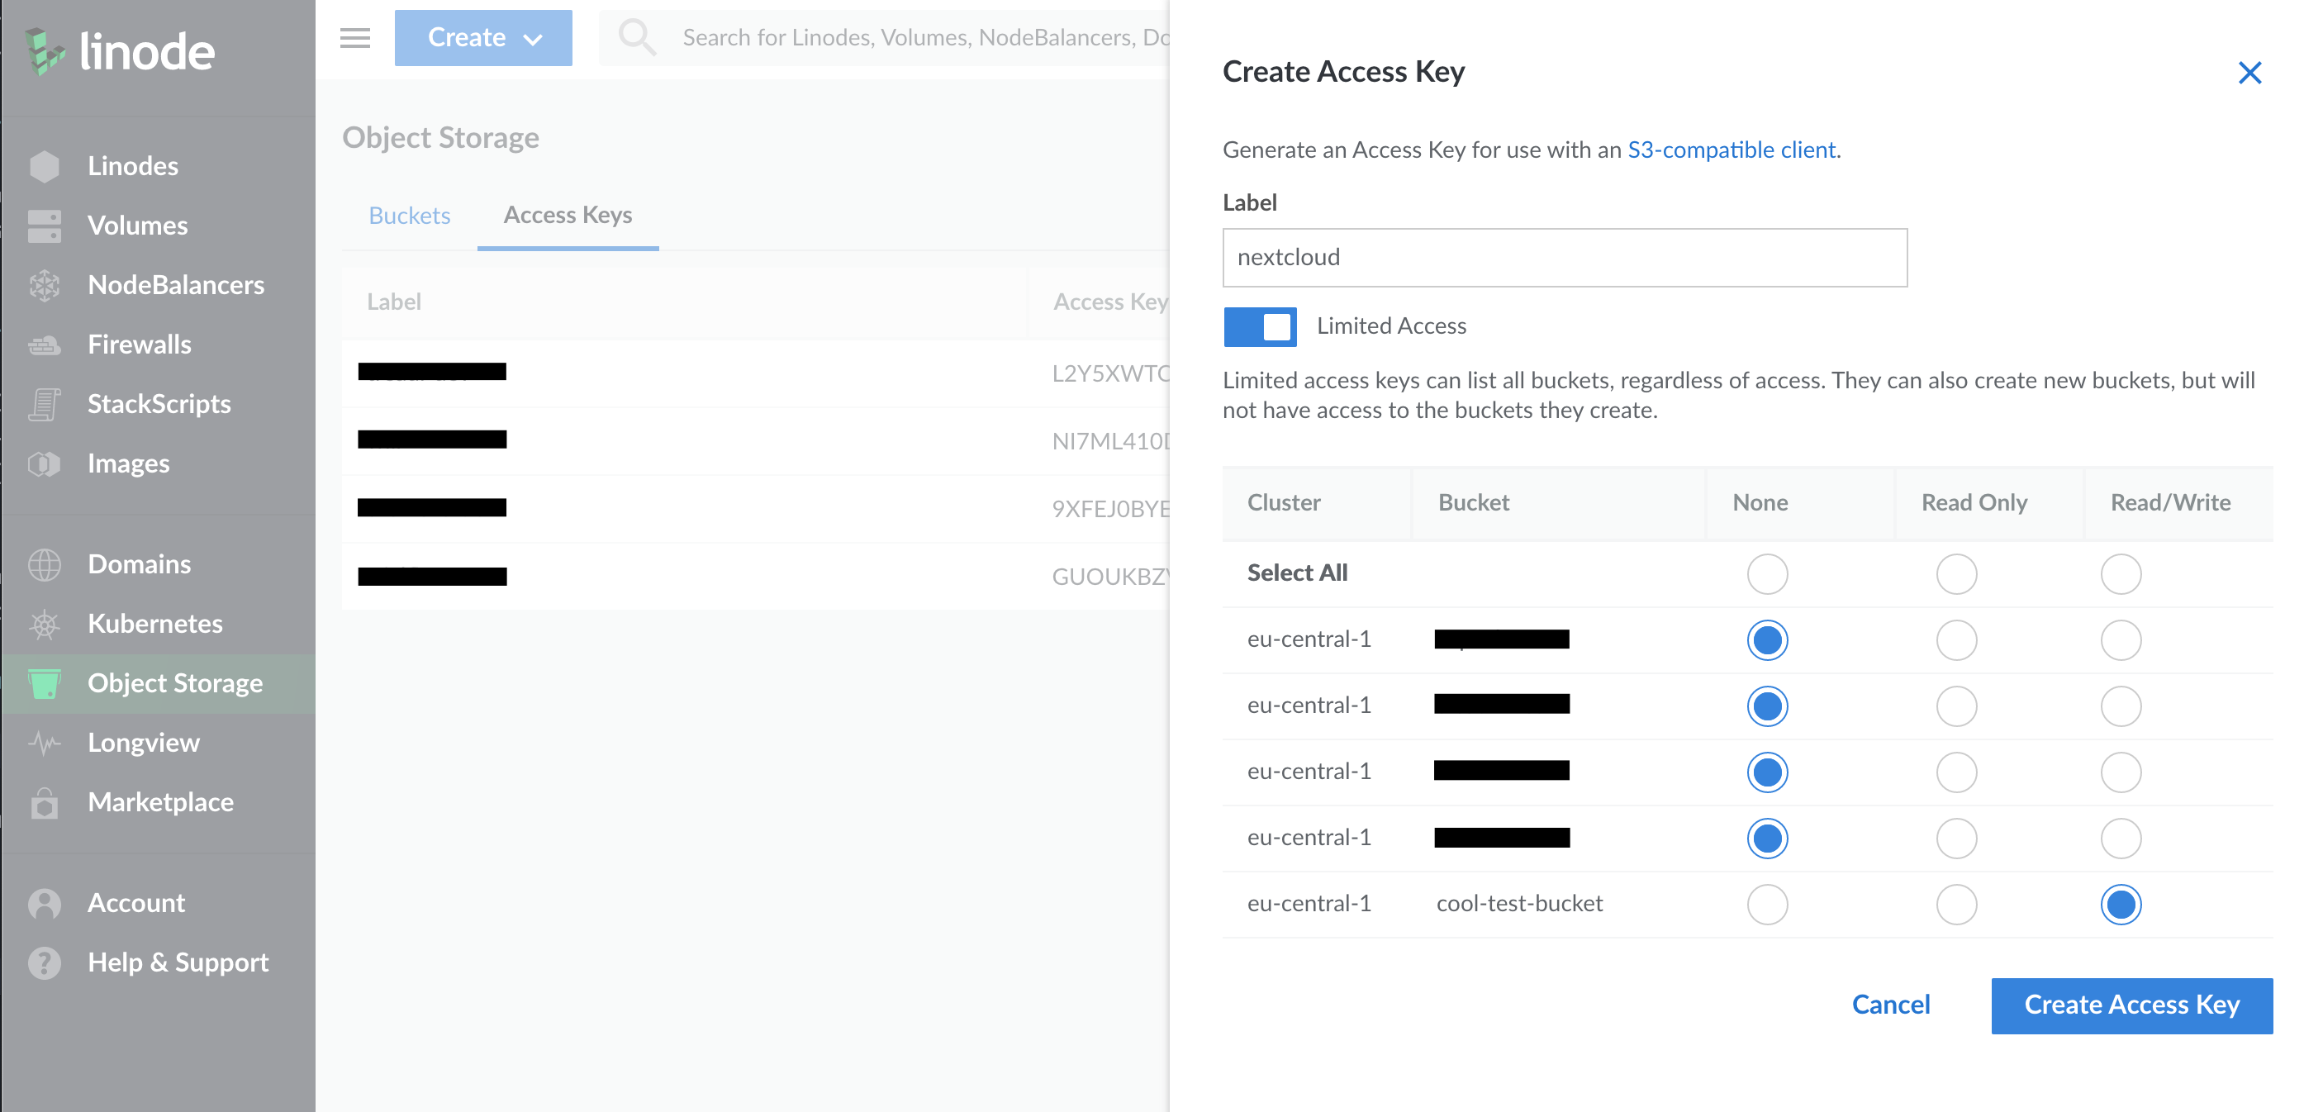Select None for cool-test-bucket
This screenshot has height=1112, width=2323.
1766,905
